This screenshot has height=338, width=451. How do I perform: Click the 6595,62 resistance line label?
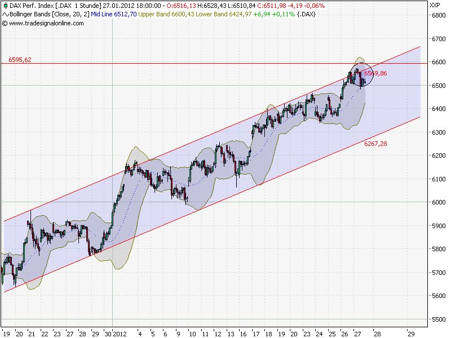(20, 60)
